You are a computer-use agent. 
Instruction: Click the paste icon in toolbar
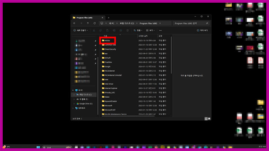click(107, 30)
